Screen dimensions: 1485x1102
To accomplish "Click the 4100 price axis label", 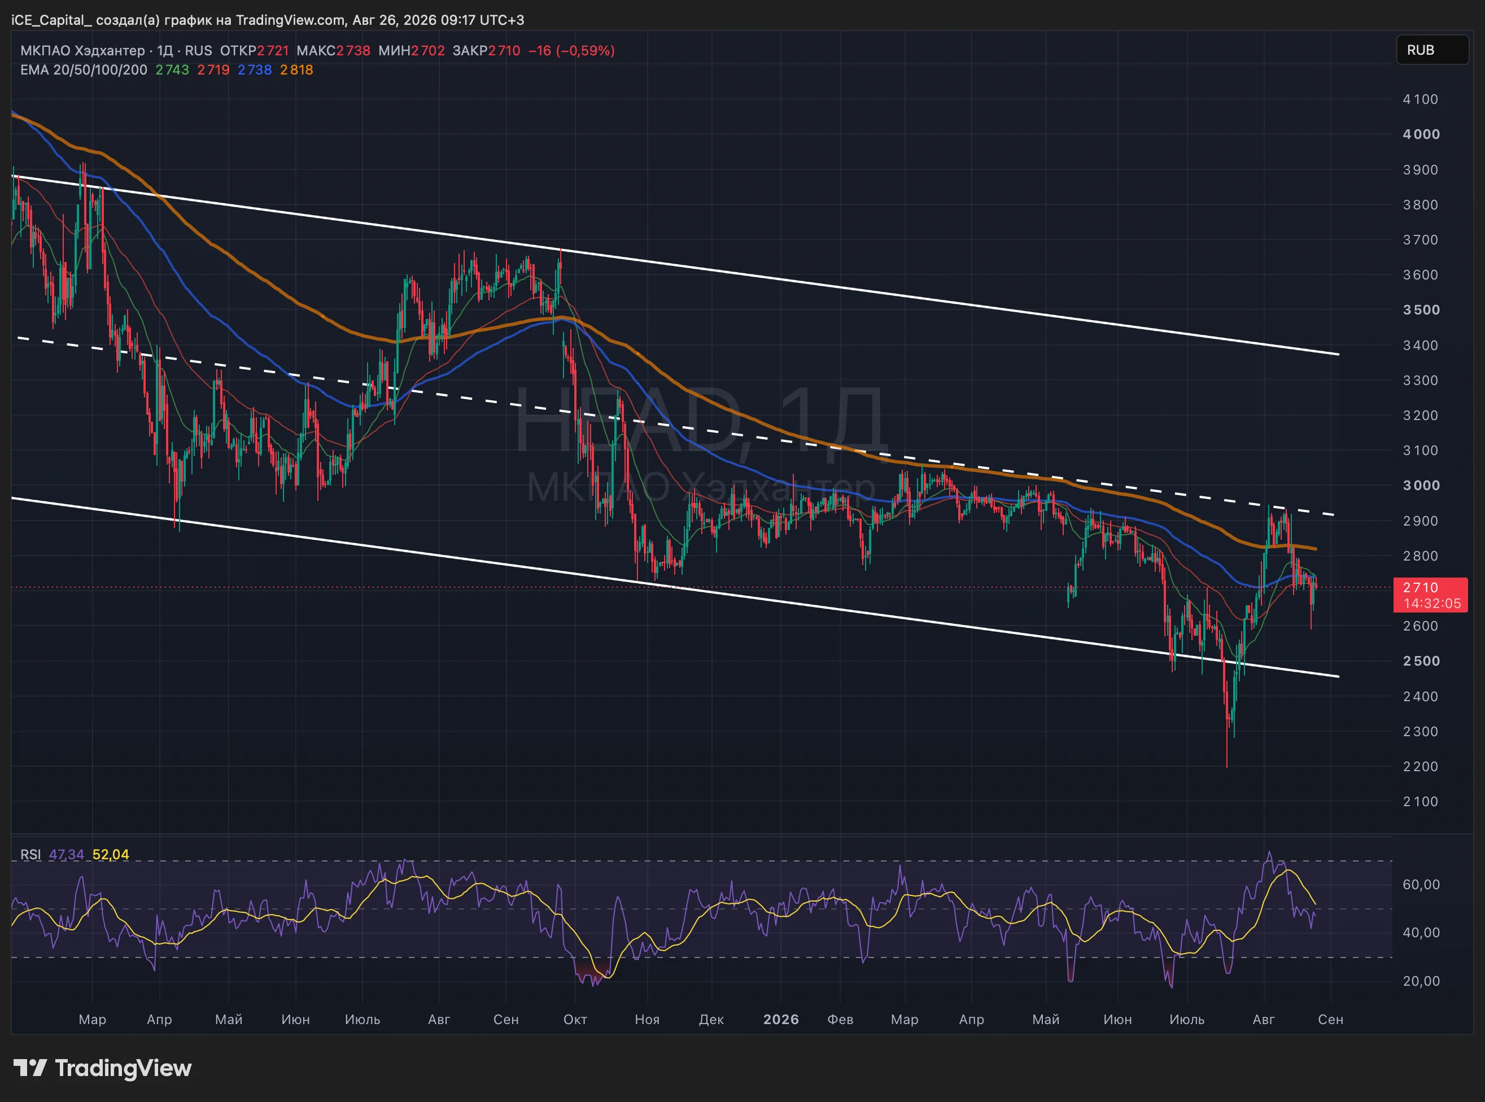I will pyautogui.click(x=1420, y=99).
